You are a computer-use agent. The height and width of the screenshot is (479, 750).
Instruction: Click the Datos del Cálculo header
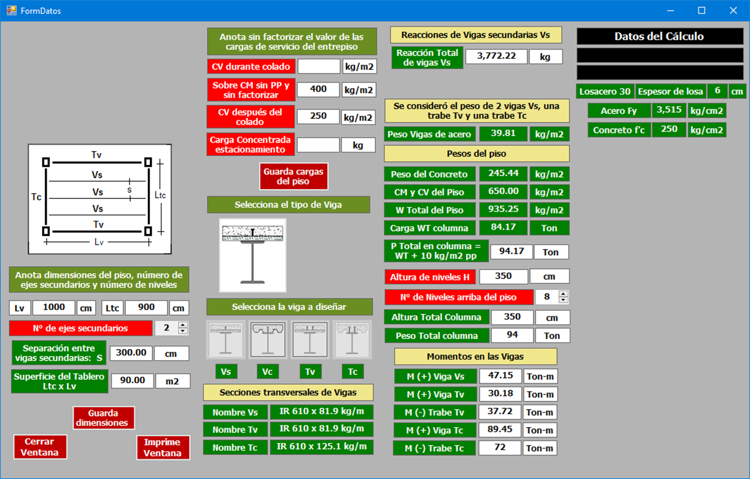click(660, 36)
